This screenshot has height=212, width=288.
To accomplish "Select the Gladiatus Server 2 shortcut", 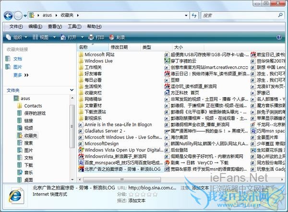I will coord(102,131).
